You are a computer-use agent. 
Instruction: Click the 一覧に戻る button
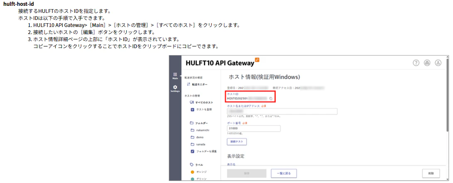284,173
